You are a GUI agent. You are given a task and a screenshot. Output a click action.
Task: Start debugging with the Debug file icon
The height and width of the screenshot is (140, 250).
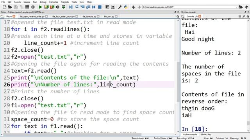(x=71, y=7)
